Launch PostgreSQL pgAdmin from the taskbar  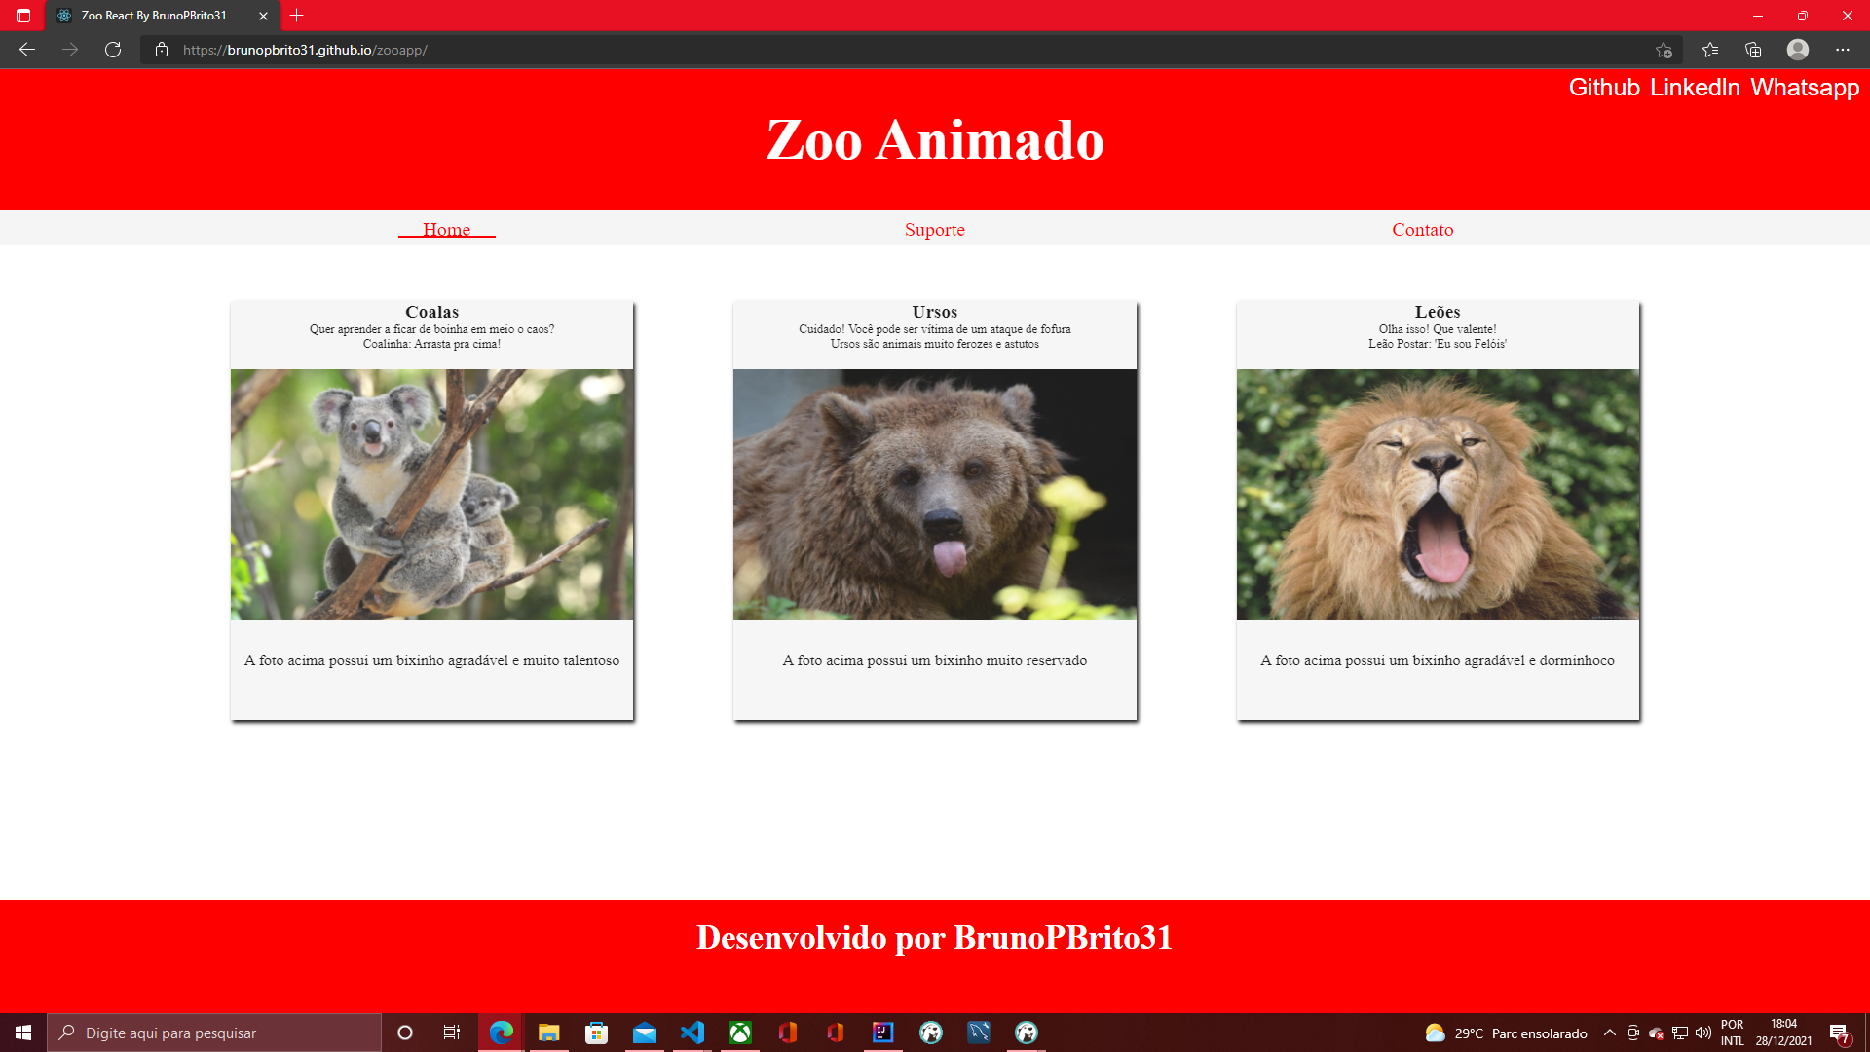coord(930,1033)
